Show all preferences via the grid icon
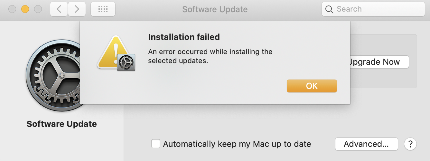The image size is (430, 161). [x=103, y=9]
